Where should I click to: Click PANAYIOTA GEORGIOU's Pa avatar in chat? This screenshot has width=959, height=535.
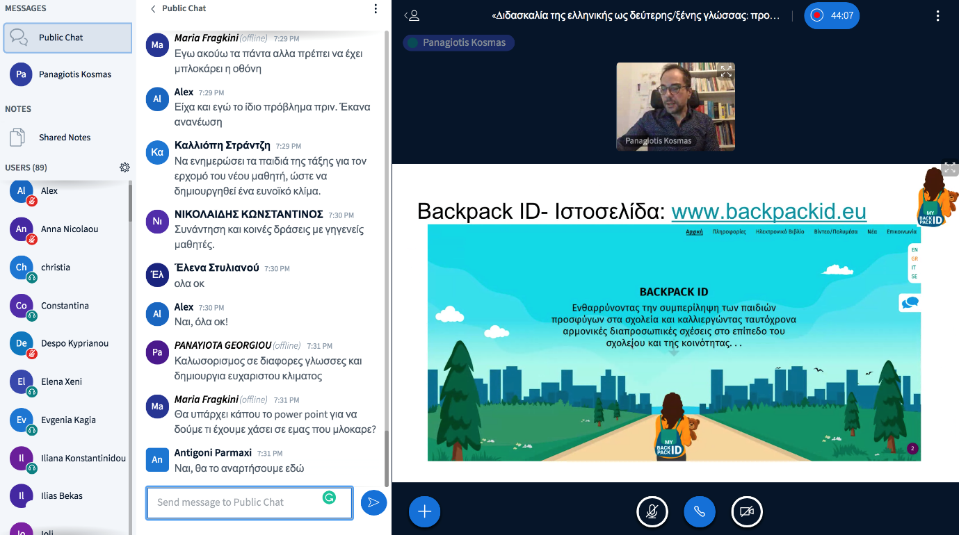point(157,352)
